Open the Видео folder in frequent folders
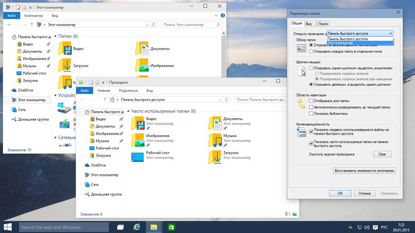The height and width of the screenshot is (233, 415). point(137,123)
